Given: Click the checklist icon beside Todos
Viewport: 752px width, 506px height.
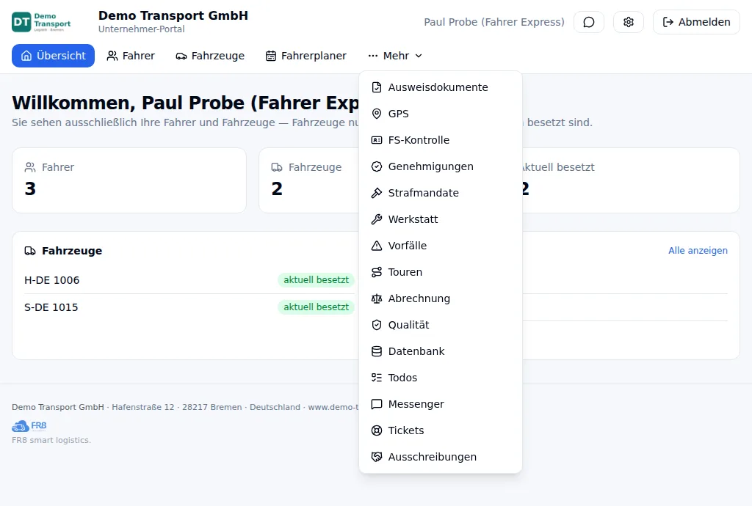Looking at the screenshot, I should 377,377.
